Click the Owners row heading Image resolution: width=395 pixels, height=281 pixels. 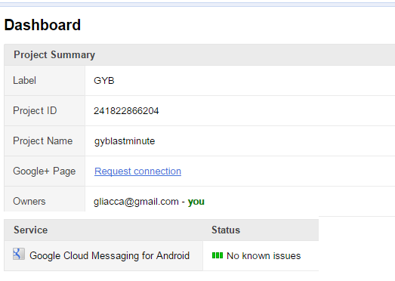[29, 202]
